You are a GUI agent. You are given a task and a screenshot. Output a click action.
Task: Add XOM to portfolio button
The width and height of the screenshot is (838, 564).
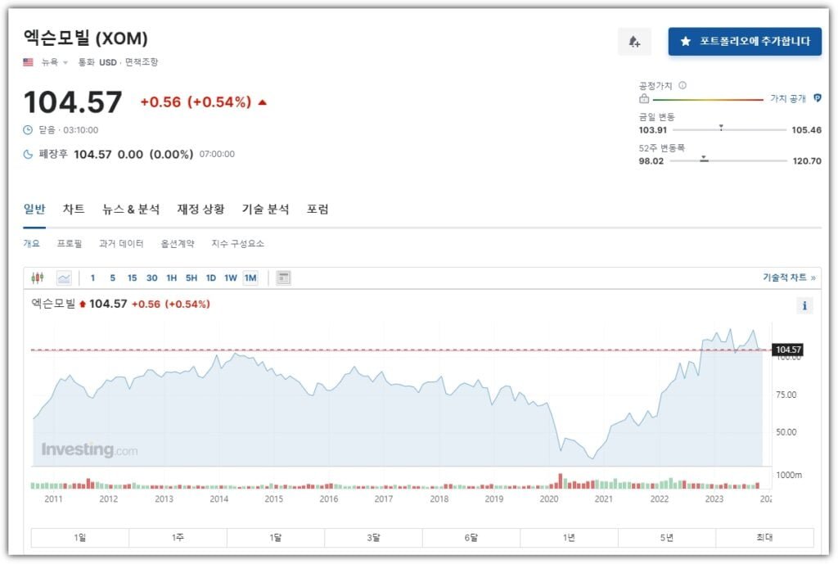click(x=745, y=42)
